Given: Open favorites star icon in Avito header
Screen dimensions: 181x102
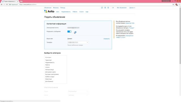Looking at the screenshot, I should coord(105,8).
